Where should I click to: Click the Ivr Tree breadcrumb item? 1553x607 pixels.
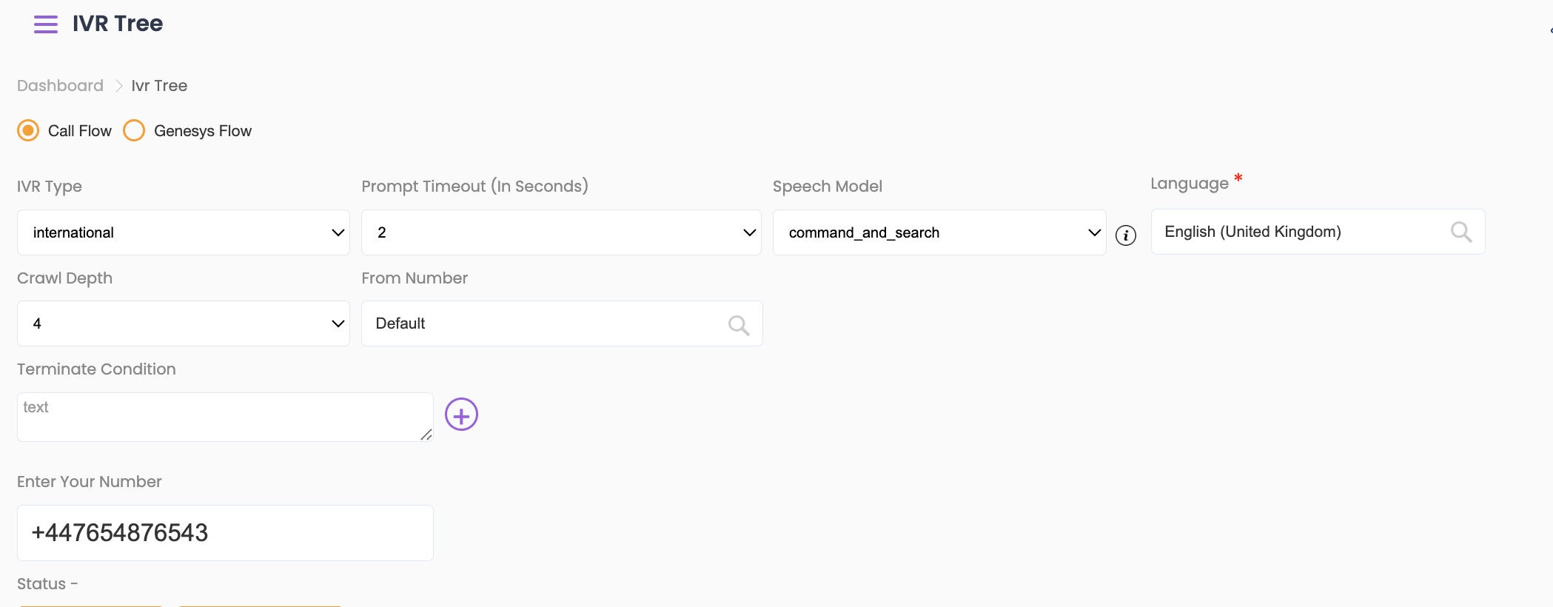pos(159,86)
